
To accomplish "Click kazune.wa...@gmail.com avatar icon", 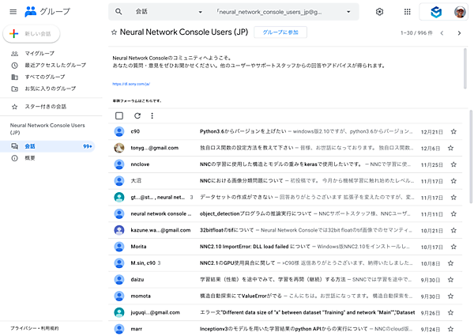I will (x=119, y=230).
